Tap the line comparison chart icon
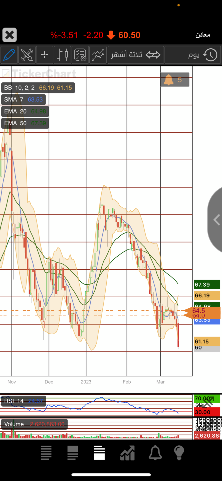This screenshot has height=481, width=222. pyautogui.click(x=98, y=55)
